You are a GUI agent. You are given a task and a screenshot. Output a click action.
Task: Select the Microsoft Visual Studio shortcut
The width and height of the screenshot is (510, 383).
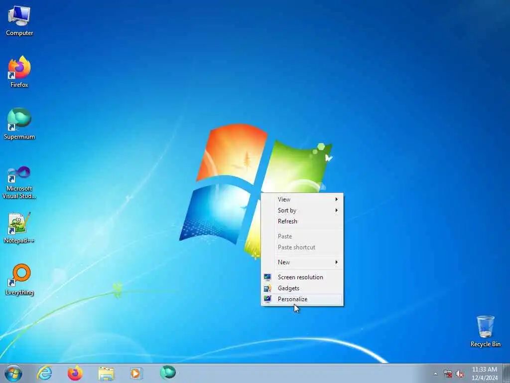(19, 183)
